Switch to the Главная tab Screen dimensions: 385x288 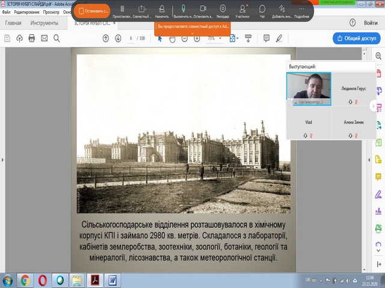[13, 23]
